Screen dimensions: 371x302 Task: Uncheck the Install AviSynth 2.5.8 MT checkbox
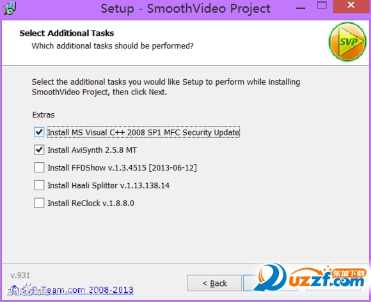(39, 150)
